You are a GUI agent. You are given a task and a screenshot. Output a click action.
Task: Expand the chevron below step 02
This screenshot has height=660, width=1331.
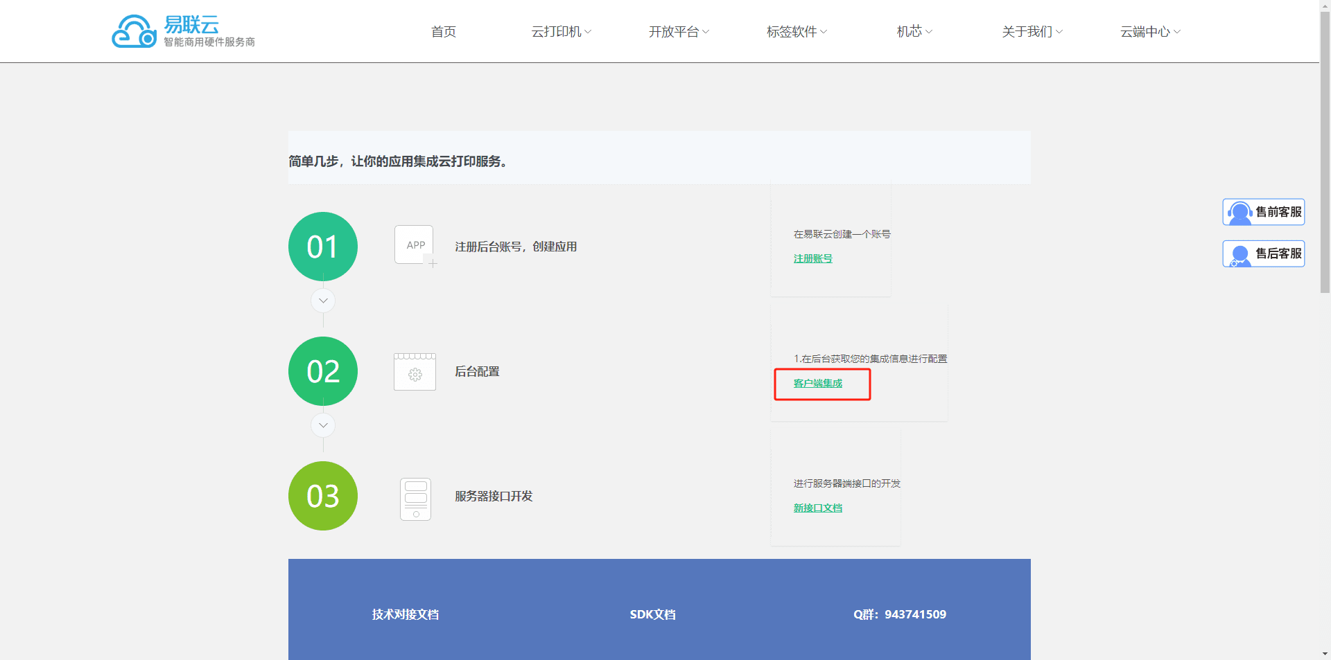(x=323, y=425)
